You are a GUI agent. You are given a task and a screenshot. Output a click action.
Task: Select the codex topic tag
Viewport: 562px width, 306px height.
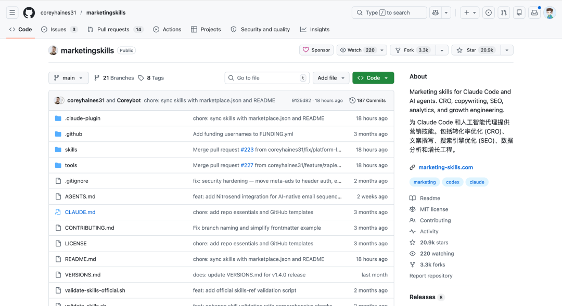453,182
